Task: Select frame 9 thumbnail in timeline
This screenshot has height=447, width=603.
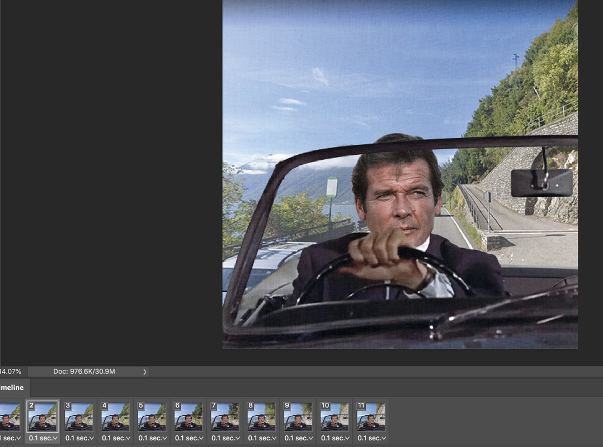Action: (x=298, y=417)
